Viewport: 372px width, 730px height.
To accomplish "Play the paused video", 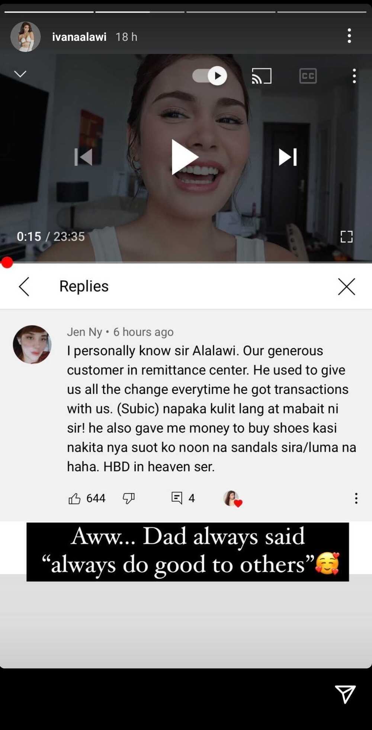I will 185,157.
